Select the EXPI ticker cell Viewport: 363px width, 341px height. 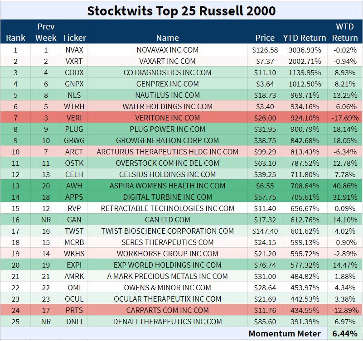(x=74, y=265)
